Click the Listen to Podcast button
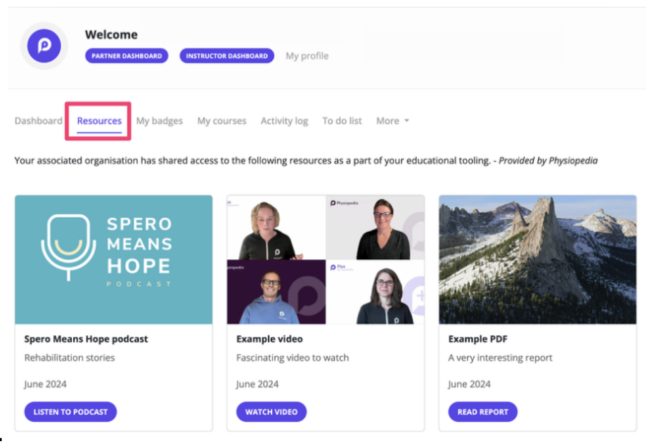Viewport: 649px width, 446px height. [x=70, y=412]
